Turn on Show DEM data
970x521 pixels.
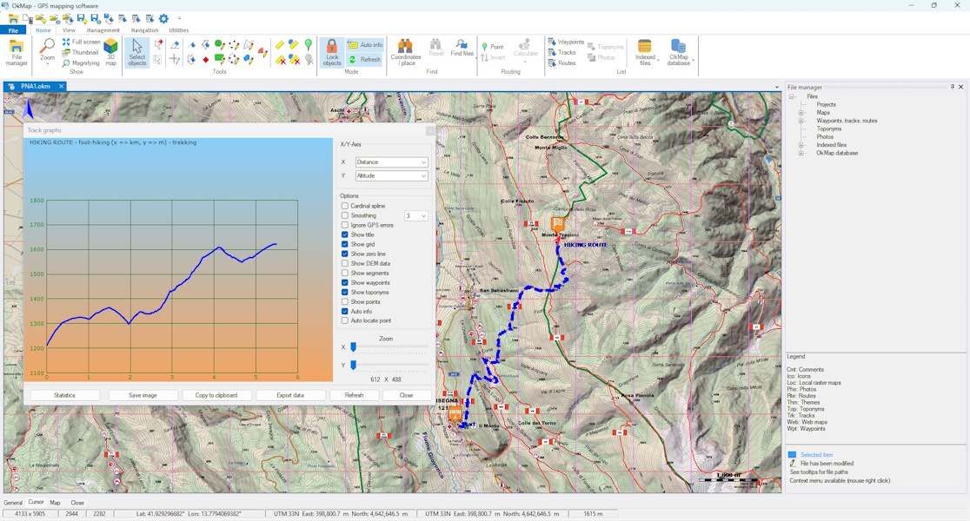345,263
